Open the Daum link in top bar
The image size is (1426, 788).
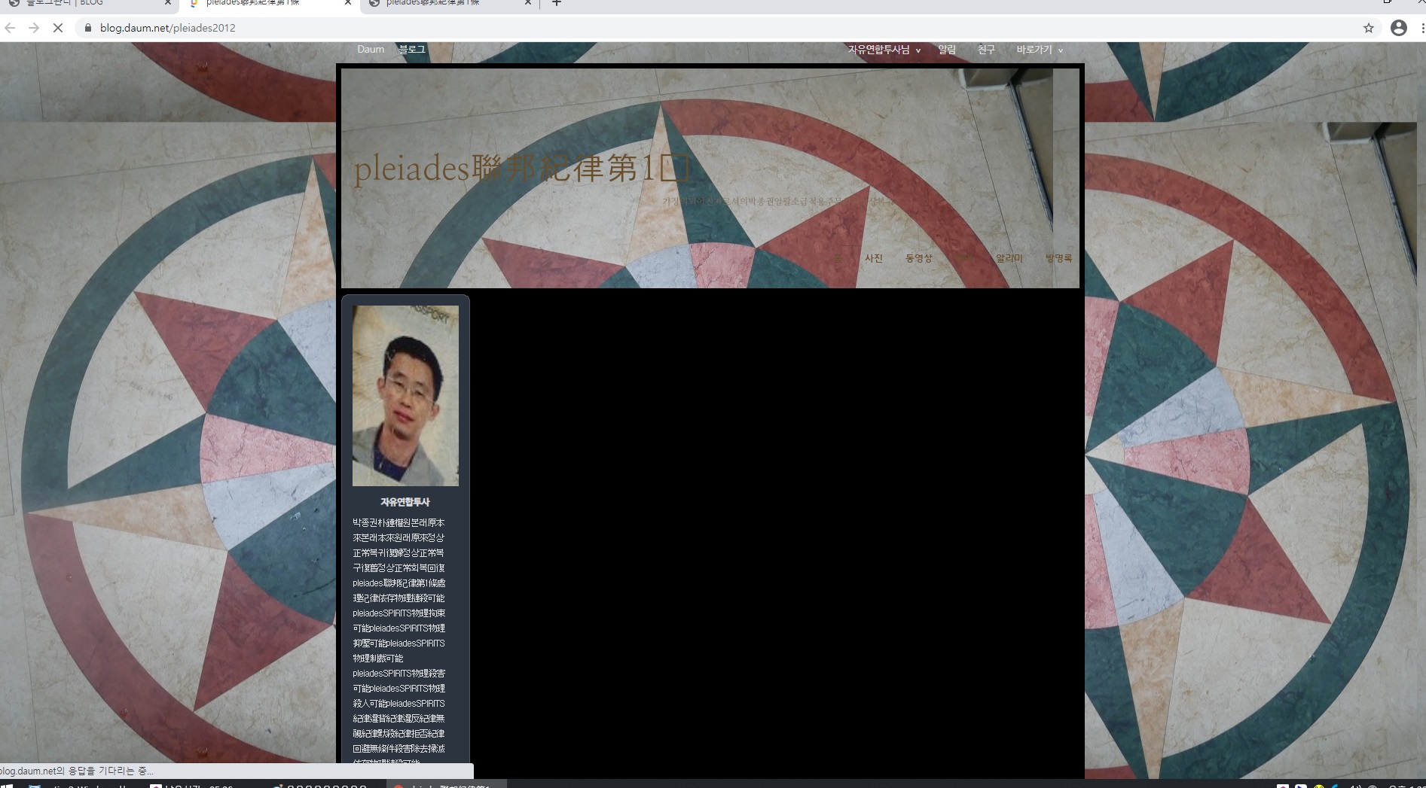(x=371, y=50)
